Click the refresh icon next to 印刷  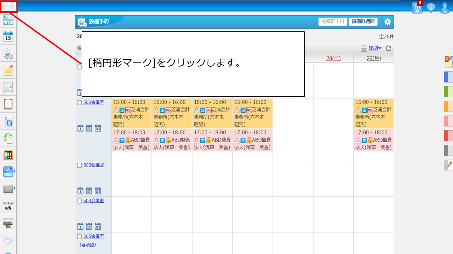pos(388,49)
